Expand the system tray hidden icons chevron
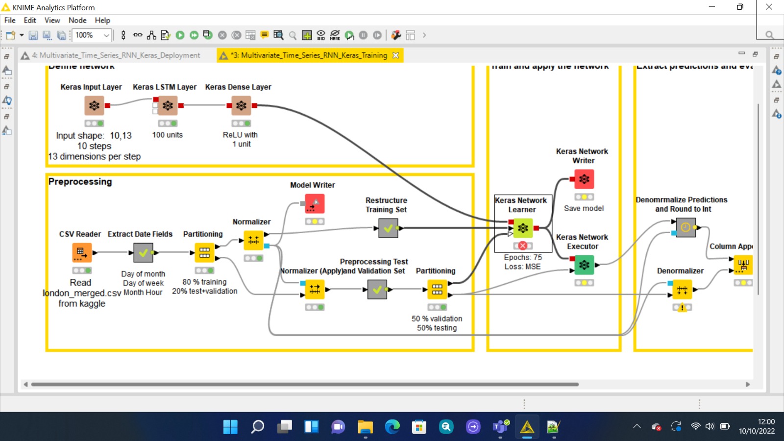Screen dimensions: 784x441 click(637, 426)
